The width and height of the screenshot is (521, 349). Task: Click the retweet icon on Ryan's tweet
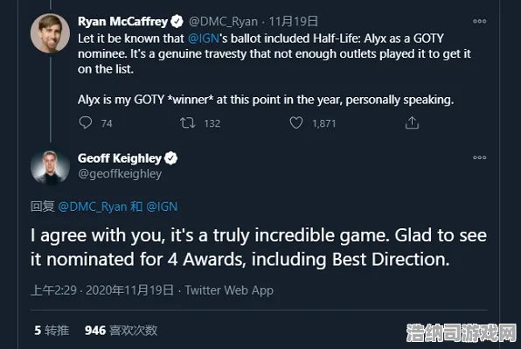tap(187, 123)
